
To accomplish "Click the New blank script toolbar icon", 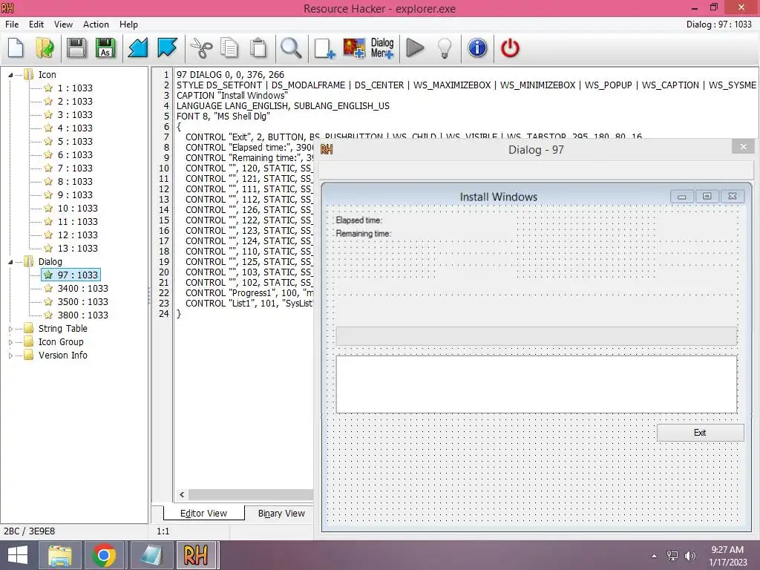I will point(16,48).
